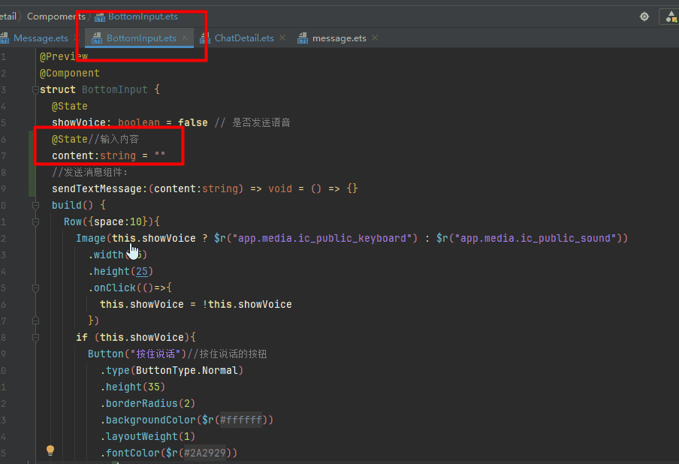Close the ChatDetail.ets tab
679x464 pixels.
[282, 38]
